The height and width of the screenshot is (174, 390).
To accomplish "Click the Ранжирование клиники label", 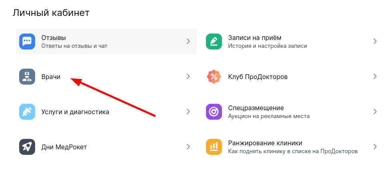I will click(x=265, y=143).
